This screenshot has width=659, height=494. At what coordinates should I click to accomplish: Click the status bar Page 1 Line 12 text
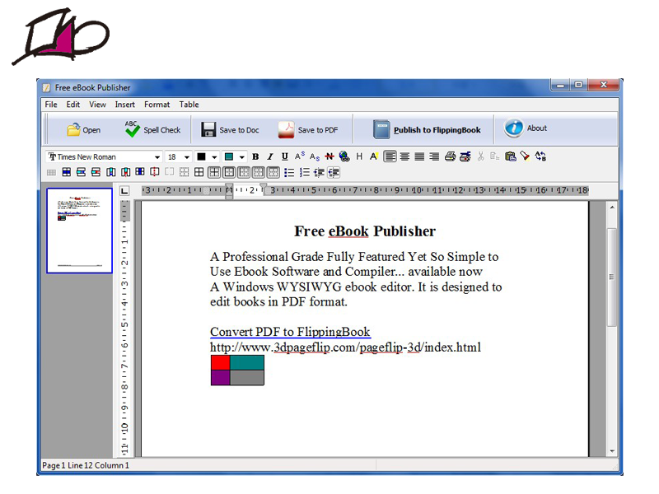point(86,465)
